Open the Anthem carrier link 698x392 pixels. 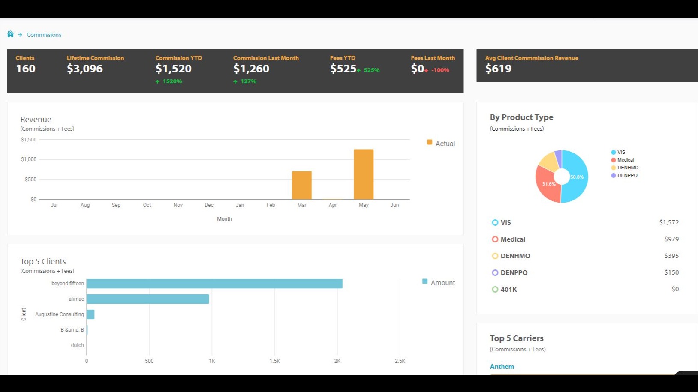(502, 366)
